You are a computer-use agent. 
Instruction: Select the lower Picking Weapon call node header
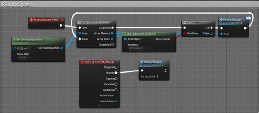154,63
